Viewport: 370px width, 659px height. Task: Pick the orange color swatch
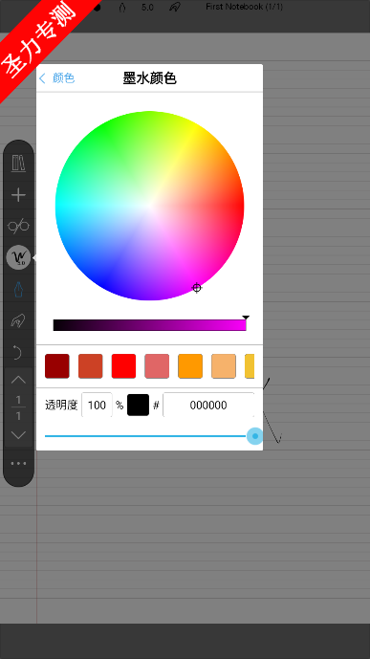coord(190,366)
